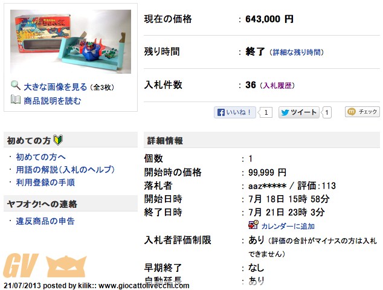Click the mixi チェック button
383x290 pixels.
[362, 112]
